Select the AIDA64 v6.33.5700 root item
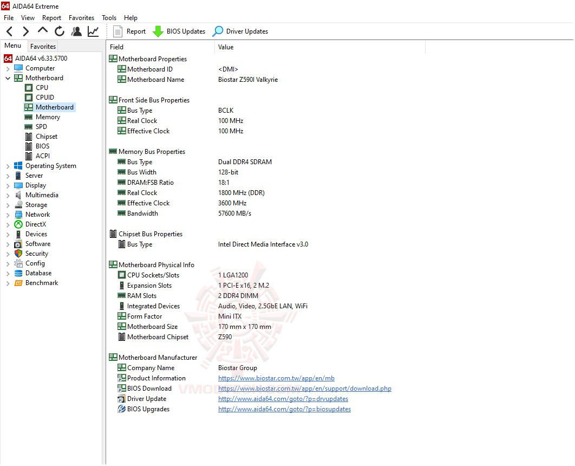Screen dimensions: 575x466 [x=36, y=59]
